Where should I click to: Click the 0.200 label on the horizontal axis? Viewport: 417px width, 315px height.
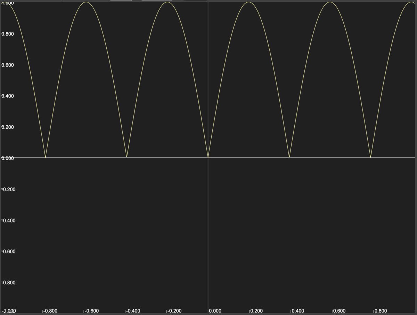click(x=256, y=311)
